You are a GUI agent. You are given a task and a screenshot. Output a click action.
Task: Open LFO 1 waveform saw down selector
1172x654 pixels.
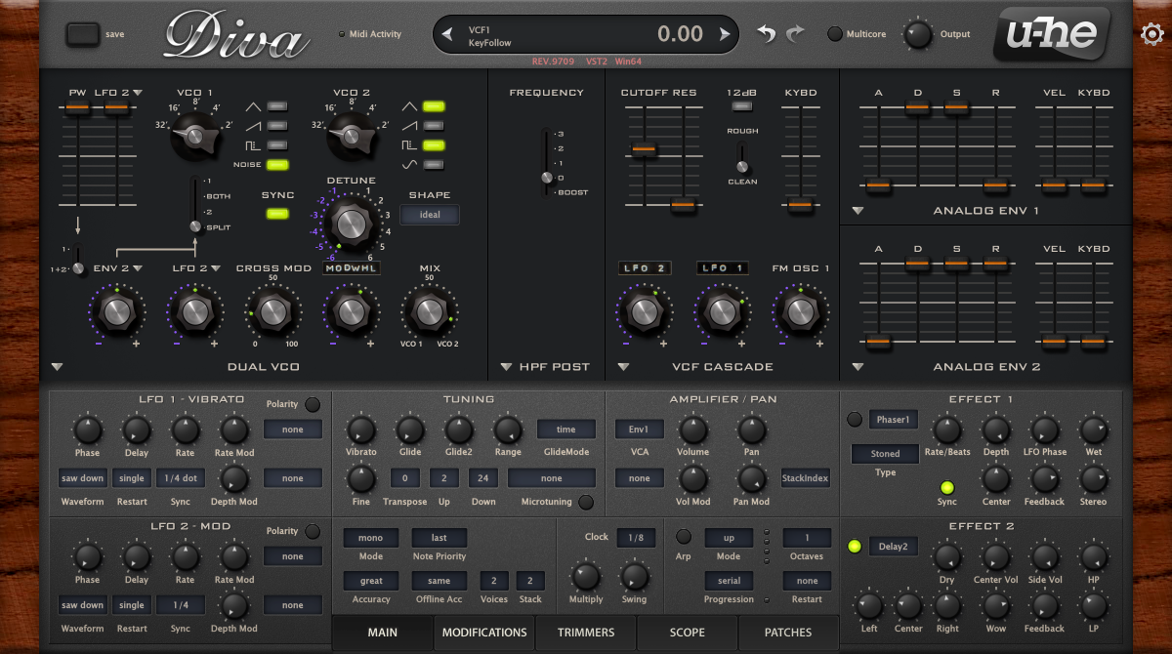(x=83, y=478)
